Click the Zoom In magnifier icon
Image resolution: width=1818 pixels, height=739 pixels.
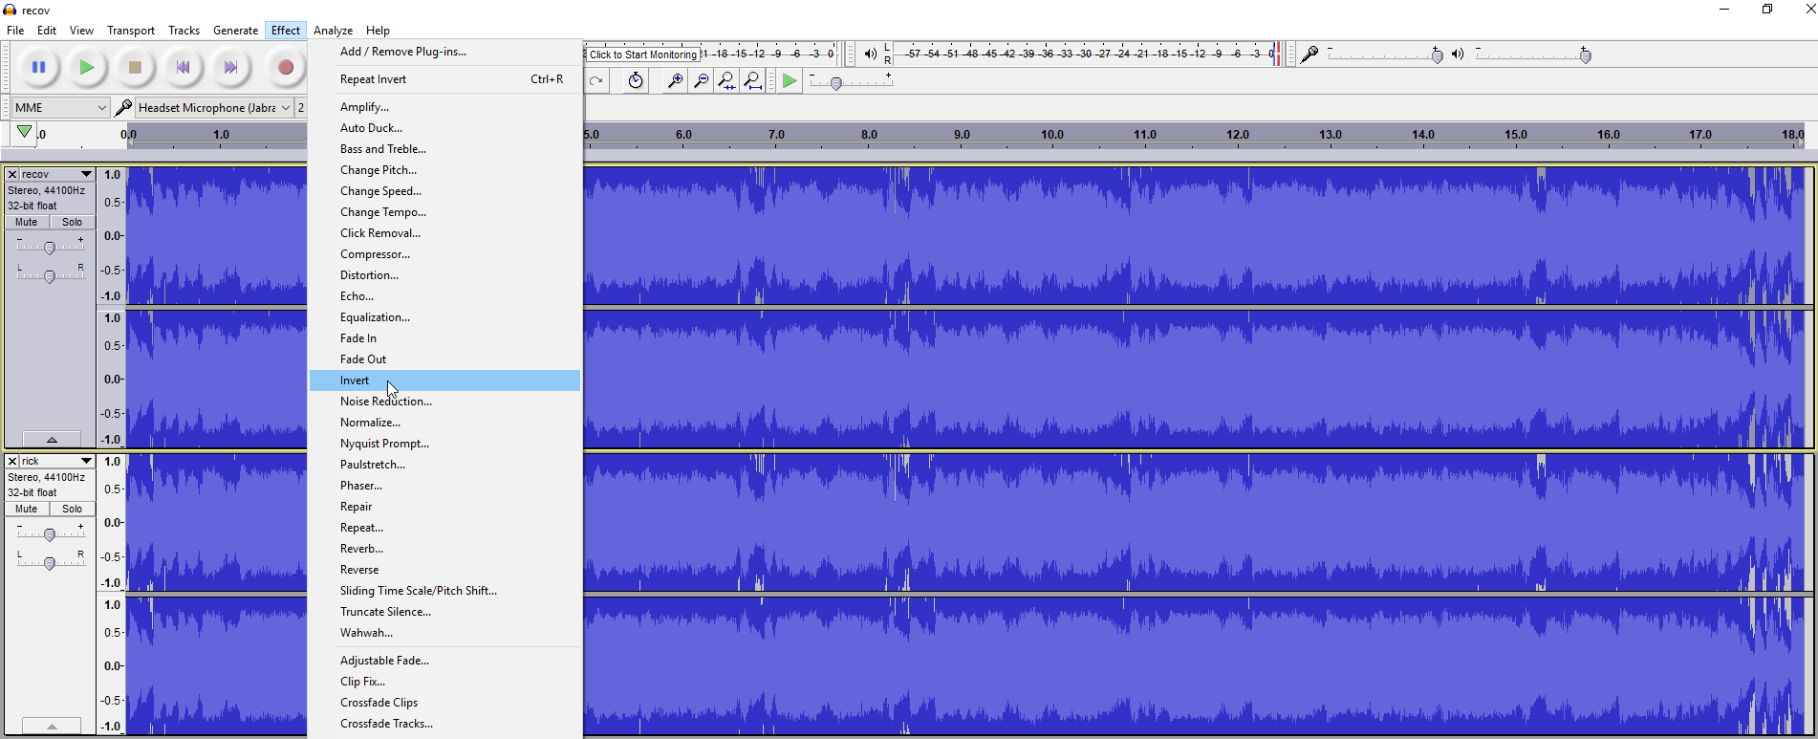[x=675, y=81]
